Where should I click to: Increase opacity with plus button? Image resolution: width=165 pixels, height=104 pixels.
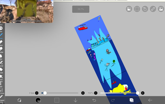pos(143,93)
